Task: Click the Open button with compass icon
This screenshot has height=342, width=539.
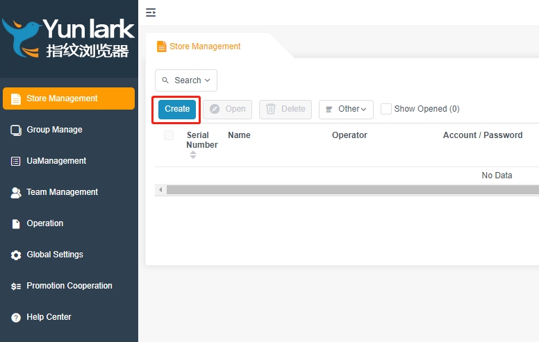Action: (x=227, y=109)
